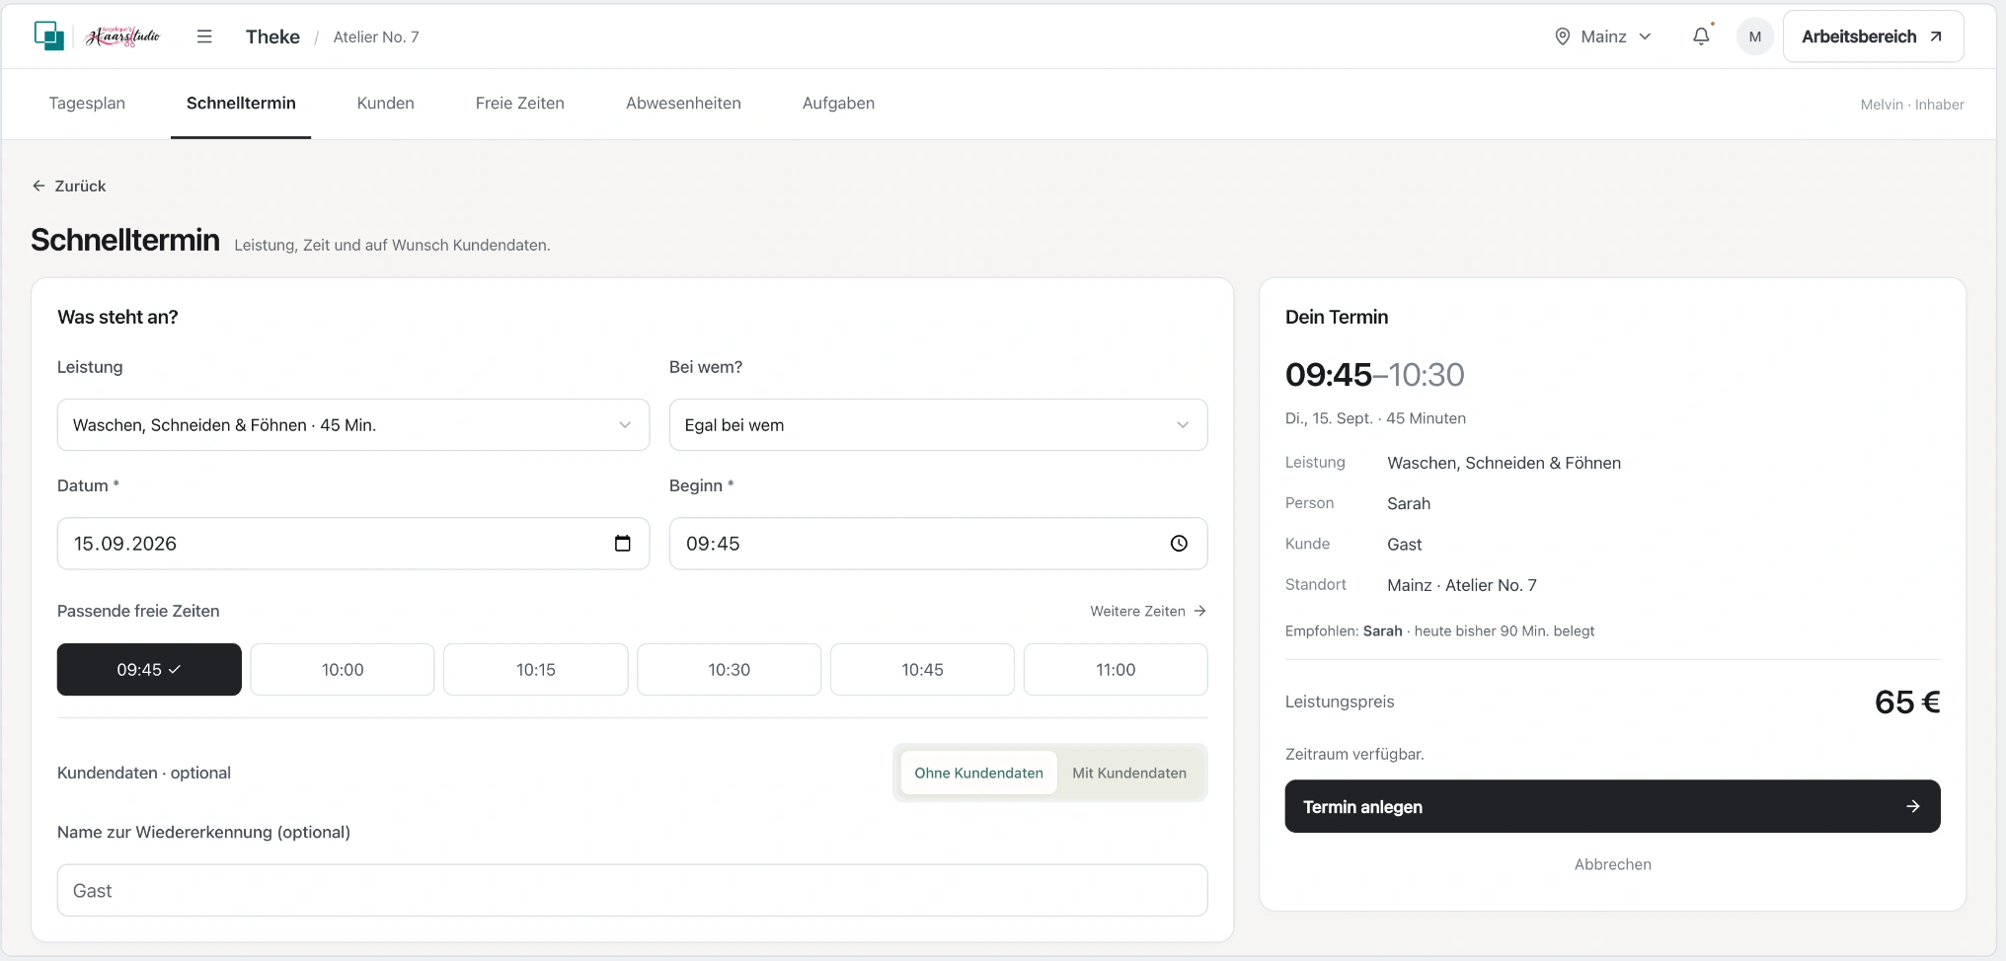Click the clock icon in the Beginn field
The image size is (2006, 961).
1179,544
